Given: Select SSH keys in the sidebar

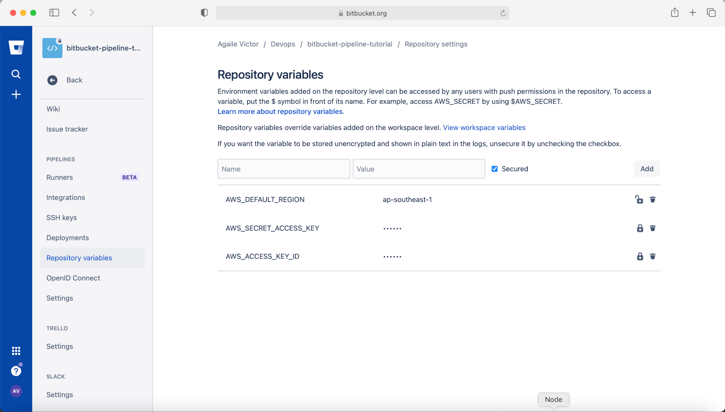Looking at the screenshot, I should point(62,217).
